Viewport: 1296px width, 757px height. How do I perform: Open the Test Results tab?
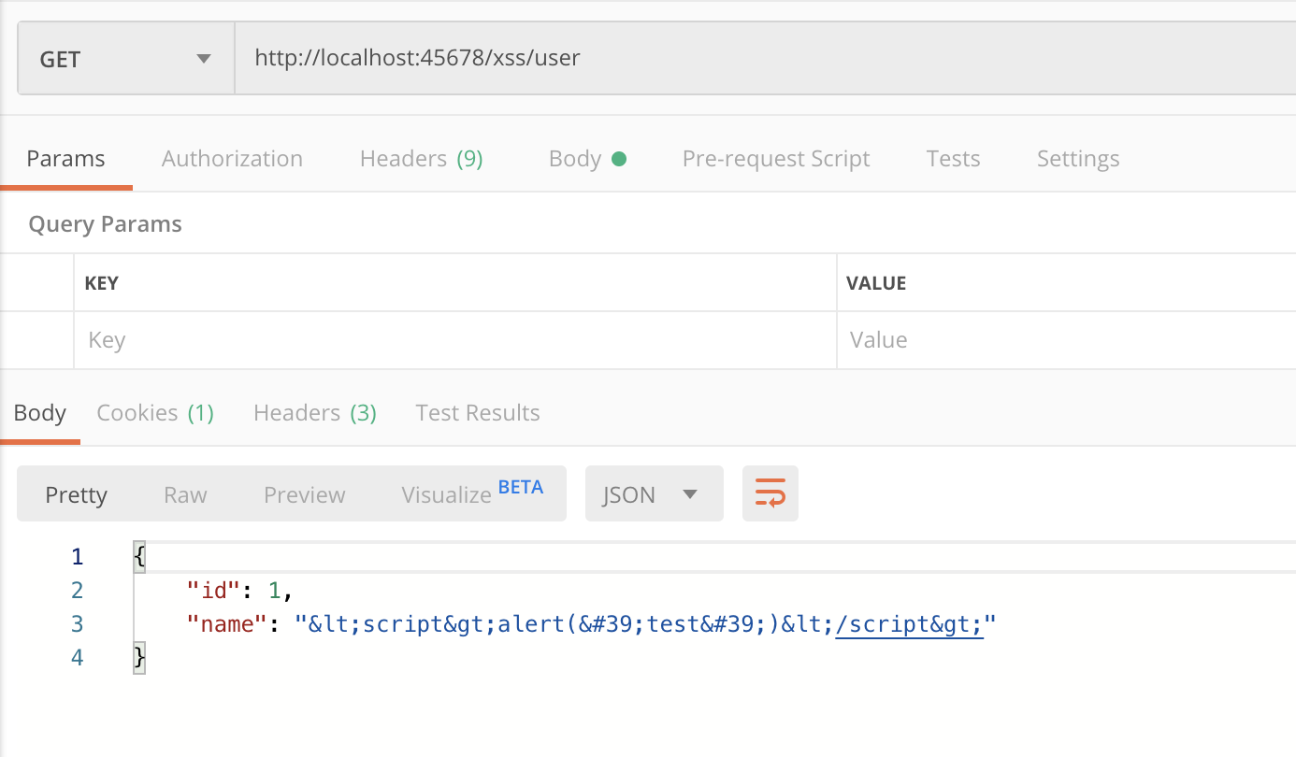[x=477, y=413]
